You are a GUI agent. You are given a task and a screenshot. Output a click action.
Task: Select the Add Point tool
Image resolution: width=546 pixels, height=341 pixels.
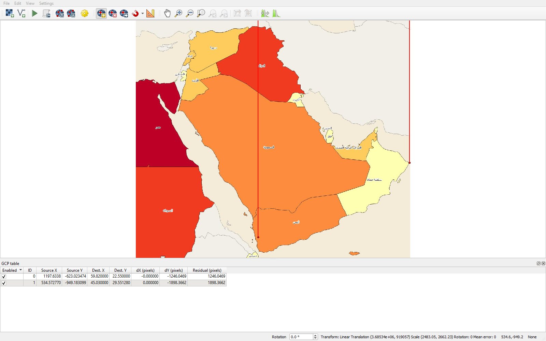101,13
